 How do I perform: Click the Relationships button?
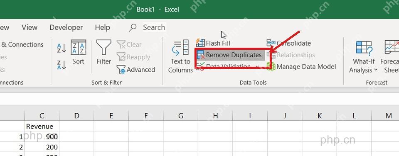pos(291,55)
